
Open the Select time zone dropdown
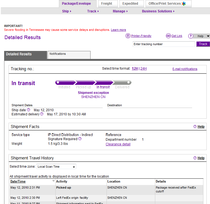[x=56, y=167]
